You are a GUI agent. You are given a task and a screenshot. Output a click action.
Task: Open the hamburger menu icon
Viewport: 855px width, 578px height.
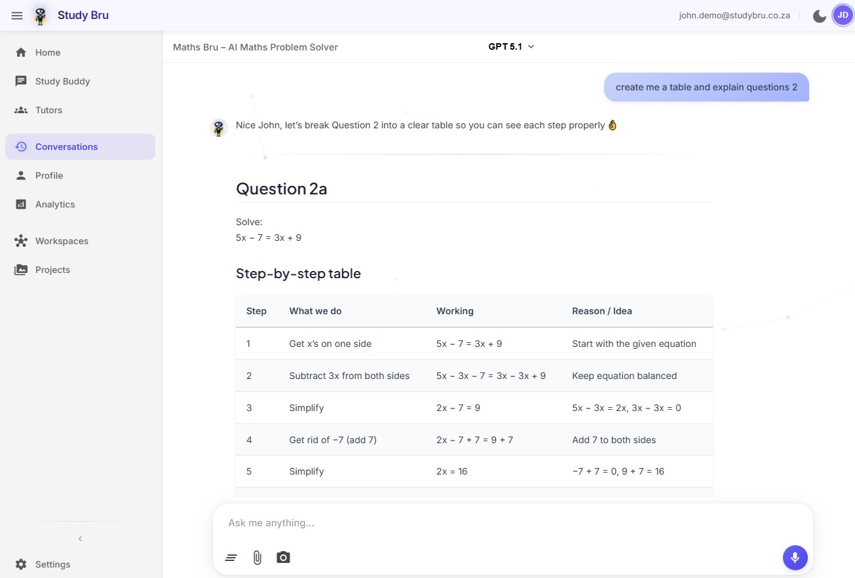pos(17,16)
